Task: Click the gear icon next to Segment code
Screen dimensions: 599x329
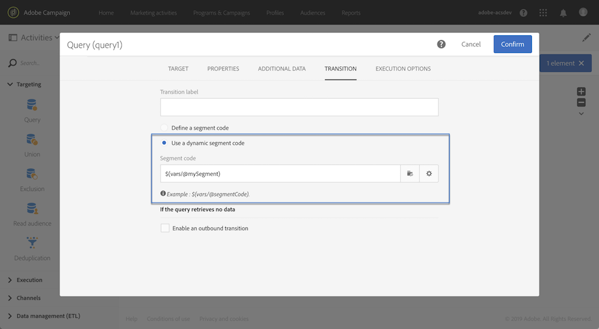Action: pos(429,173)
